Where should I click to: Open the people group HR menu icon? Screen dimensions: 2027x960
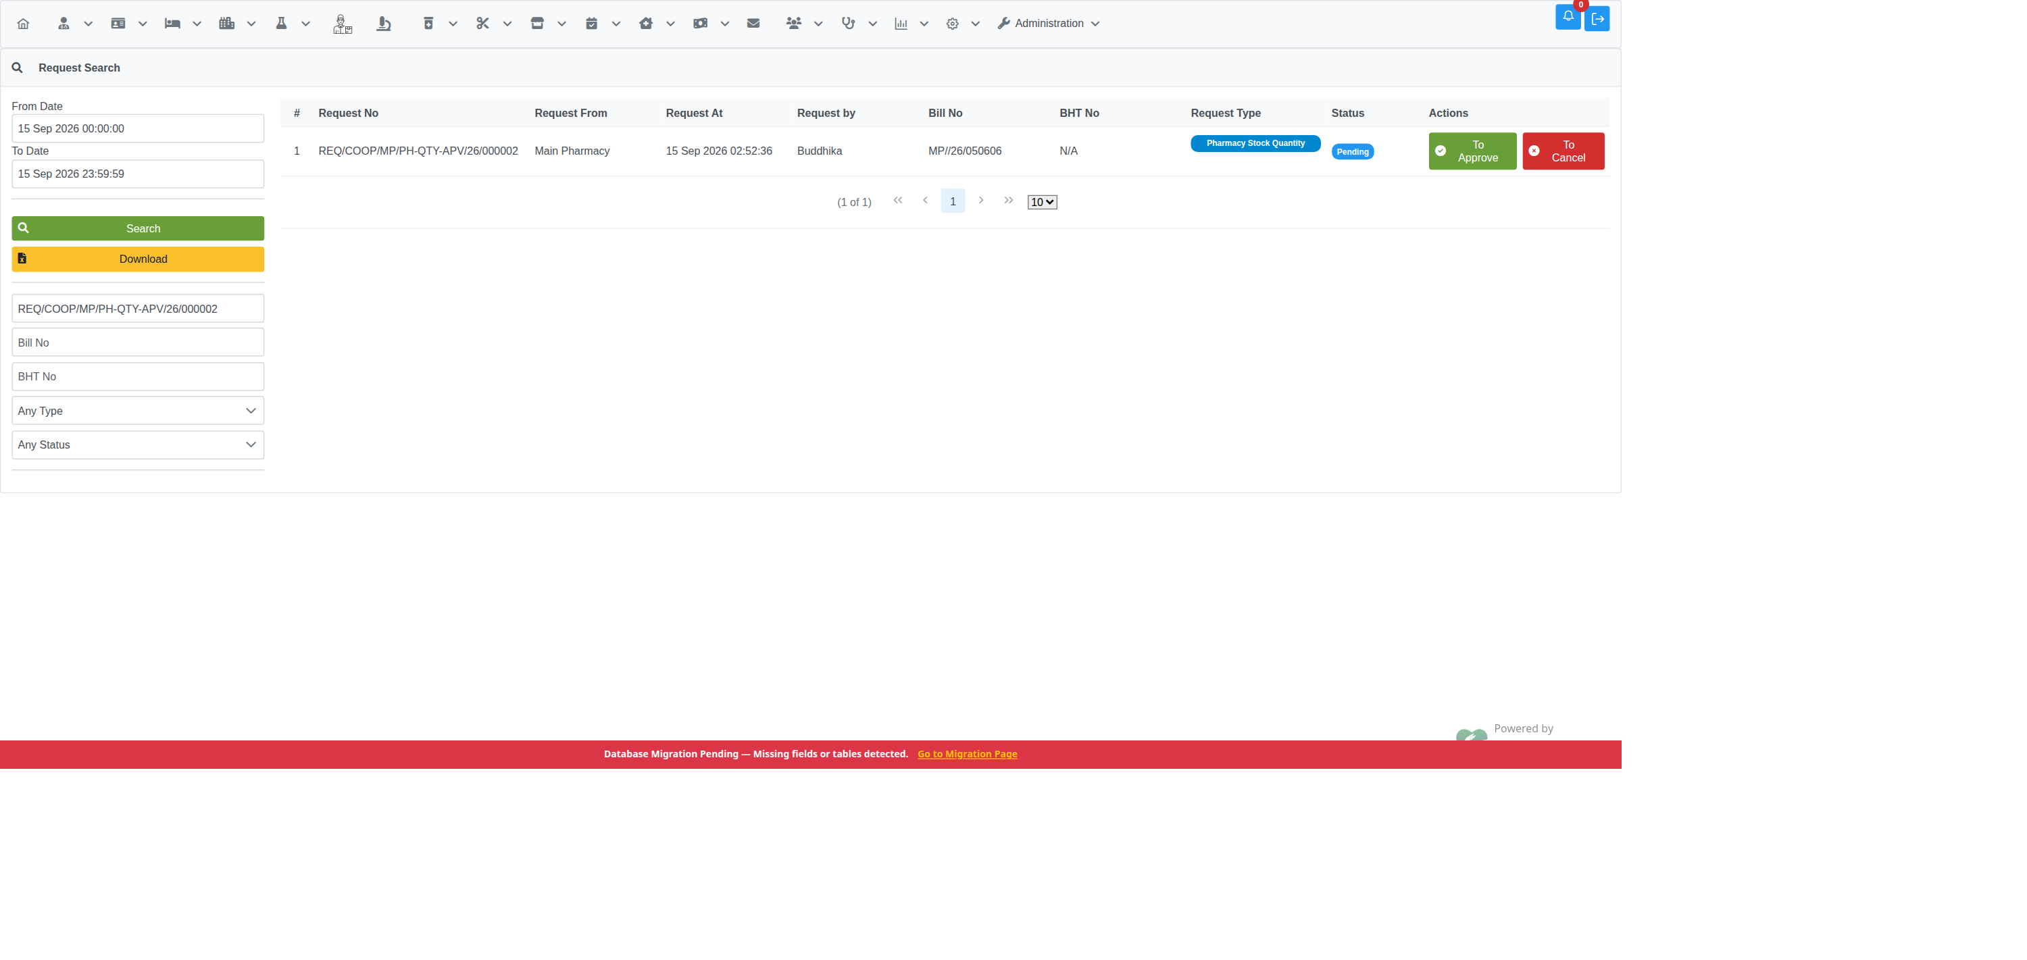(x=794, y=24)
